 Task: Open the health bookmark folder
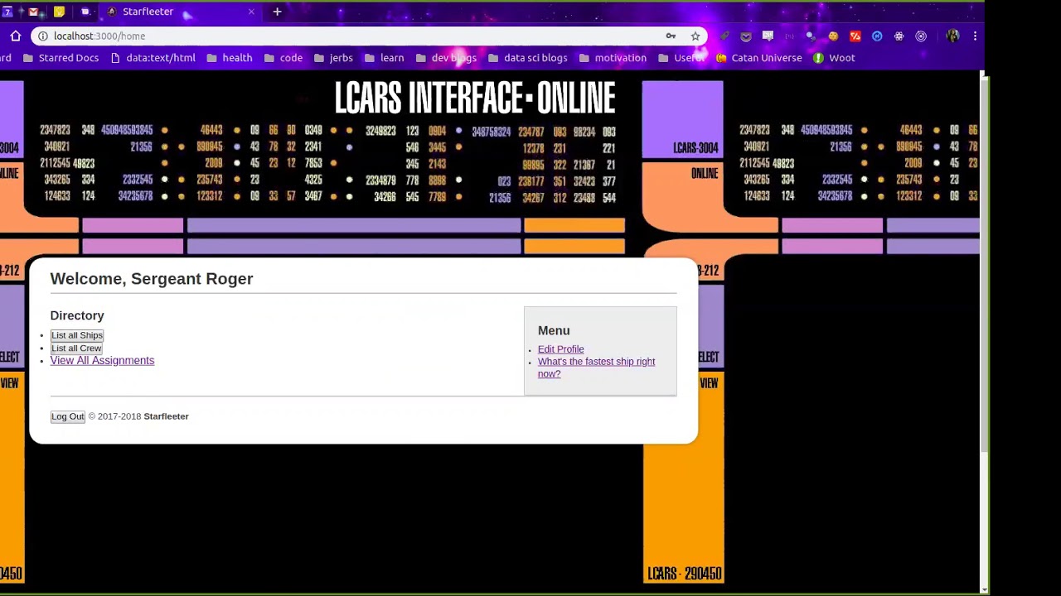point(229,58)
